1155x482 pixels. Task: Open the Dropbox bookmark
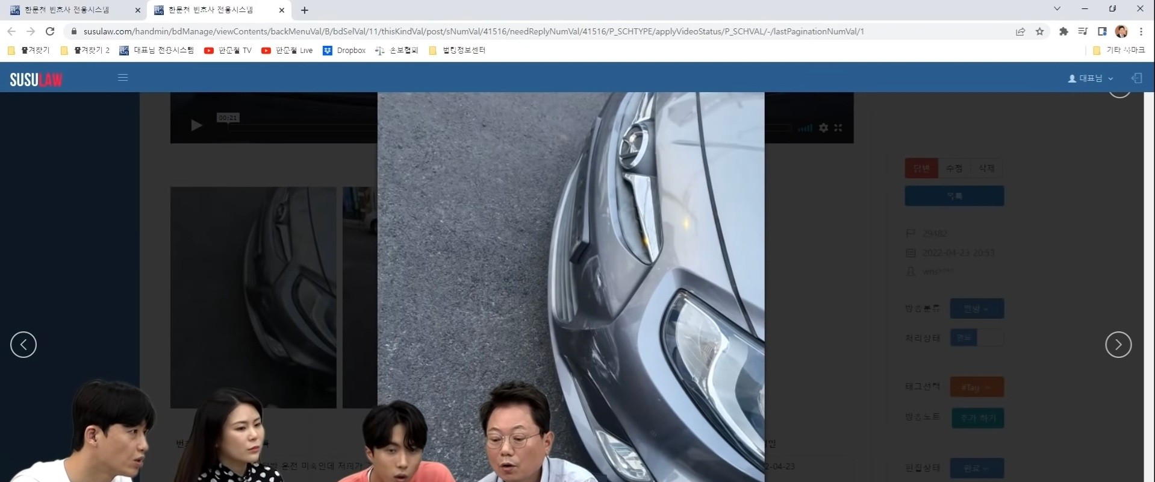tap(344, 51)
